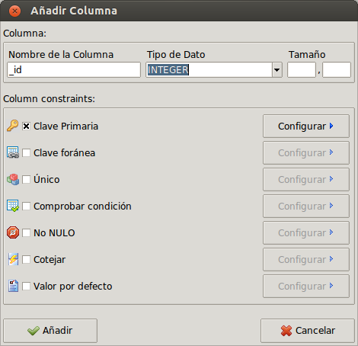358x346 pixels.
Task: Click Configurar button beside Cotejar
Action: point(306,259)
